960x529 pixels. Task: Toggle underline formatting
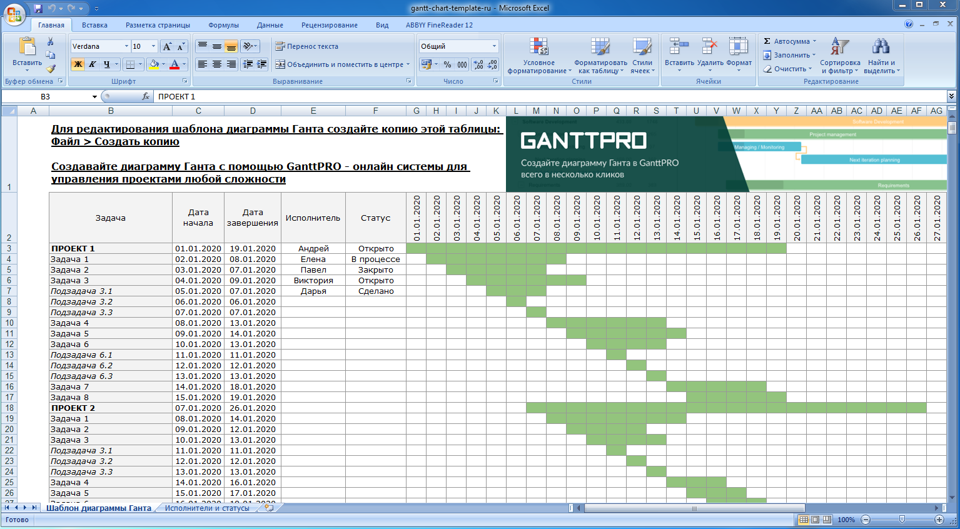coord(107,64)
